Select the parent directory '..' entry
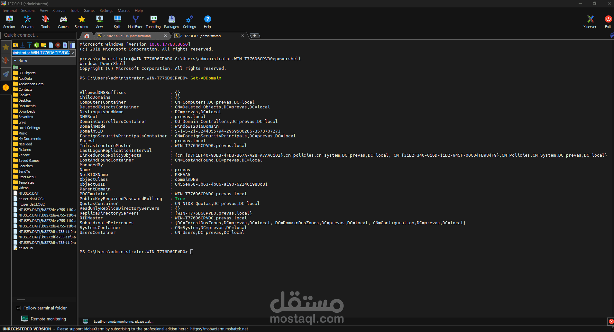Image resolution: width=614 pixels, height=332 pixels. click(x=17, y=68)
